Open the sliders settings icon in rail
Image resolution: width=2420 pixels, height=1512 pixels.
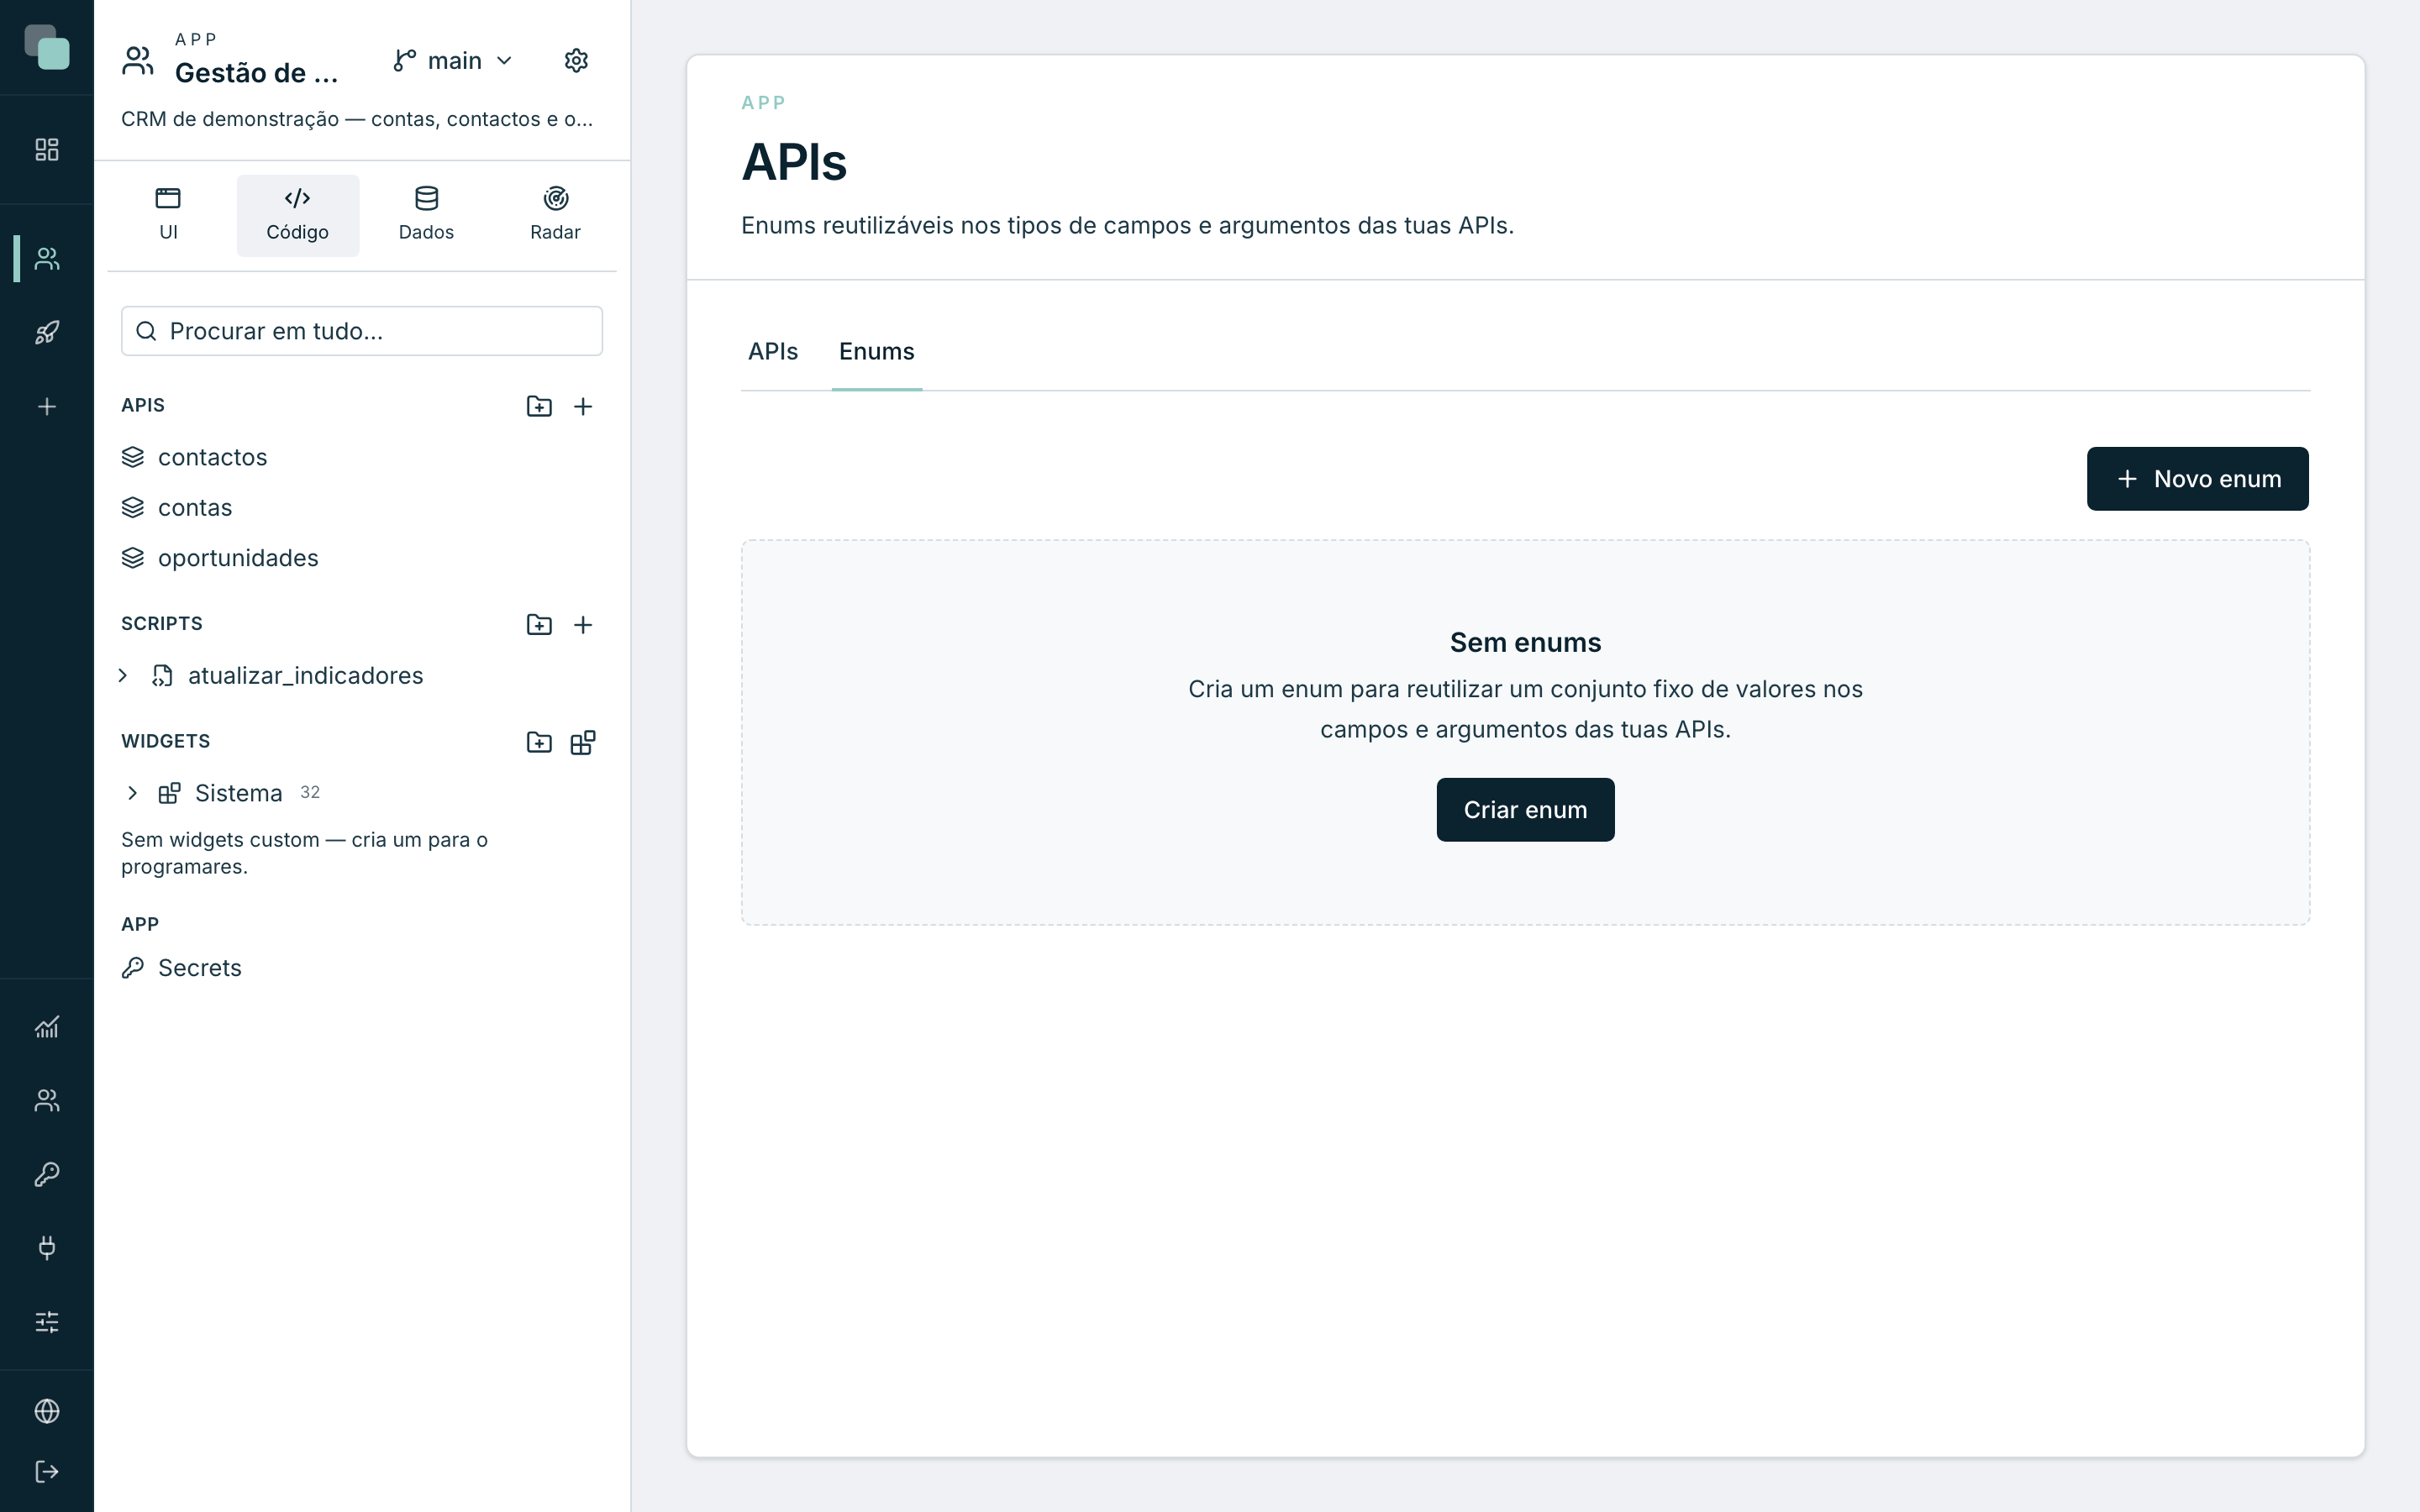point(47,1322)
